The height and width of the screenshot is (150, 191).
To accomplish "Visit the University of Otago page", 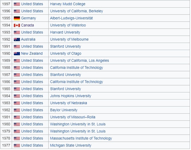I will (65, 53).
